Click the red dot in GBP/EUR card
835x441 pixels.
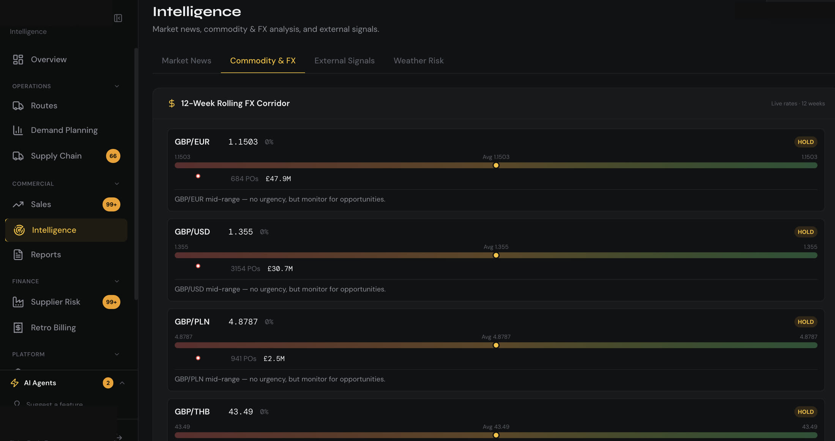pos(198,176)
